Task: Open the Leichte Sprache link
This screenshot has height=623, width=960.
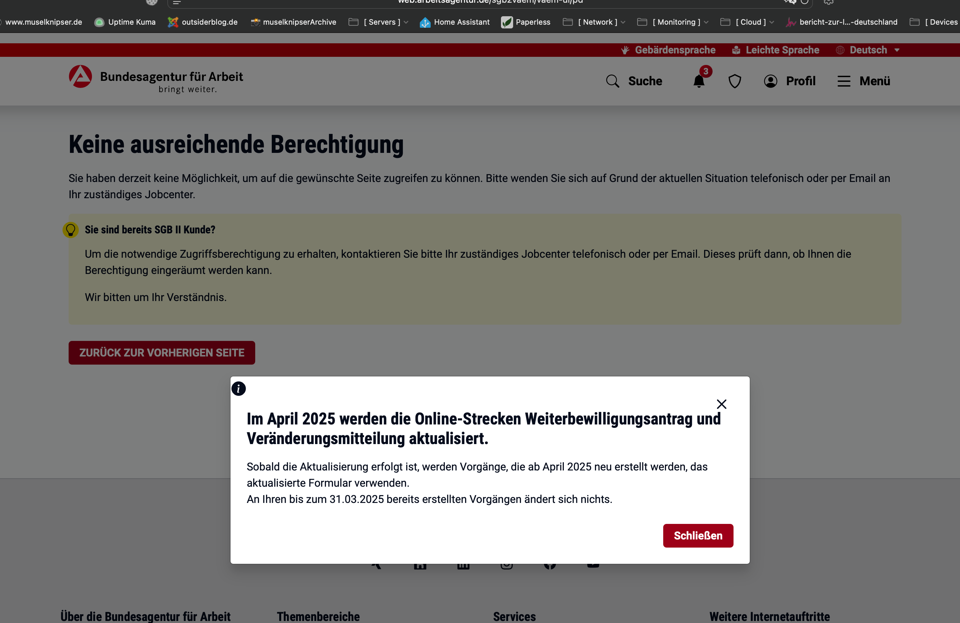Action: 775,50
